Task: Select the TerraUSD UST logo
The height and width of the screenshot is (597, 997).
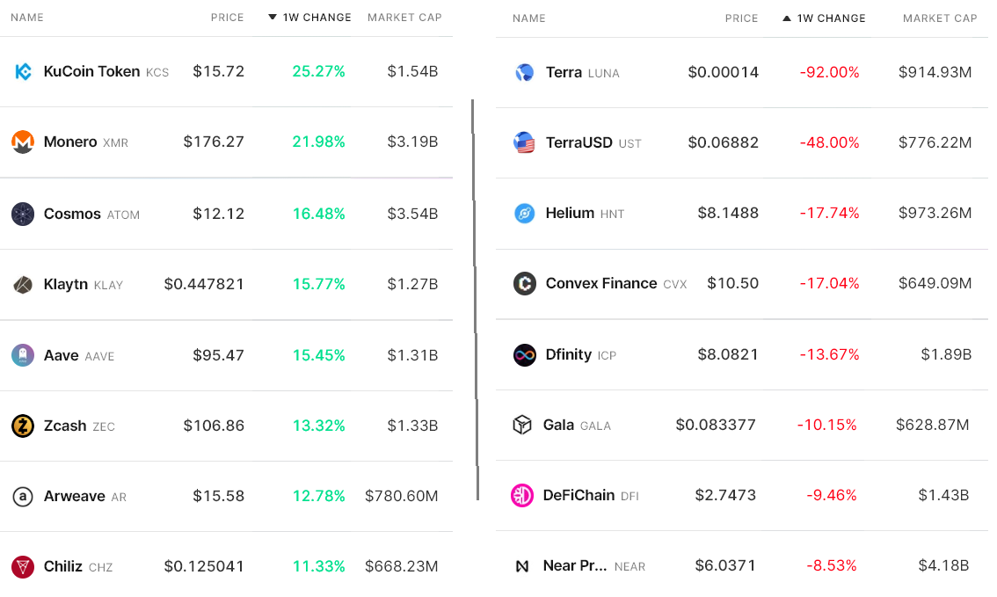Action: (x=522, y=142)
